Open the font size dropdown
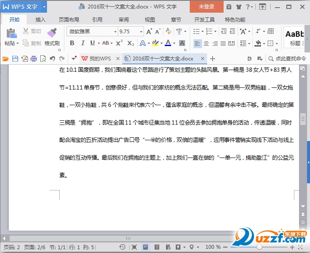Screen dimensions: 310x253 pos(141,32)
